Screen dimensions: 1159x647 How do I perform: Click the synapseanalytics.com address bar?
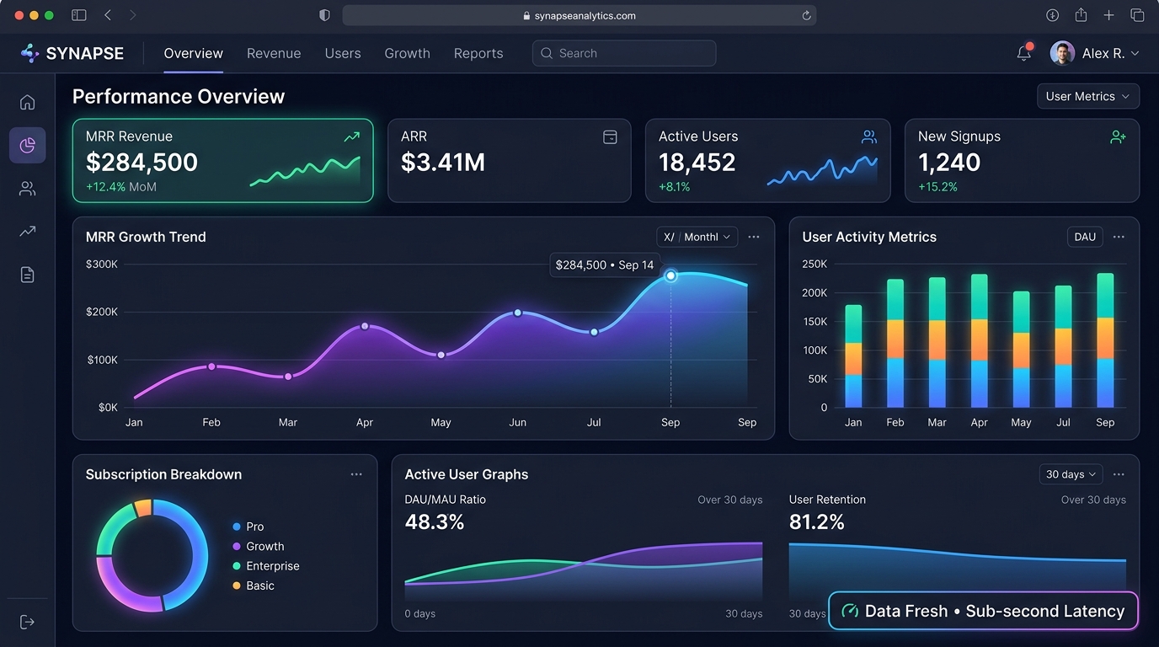click(x=579, y=15)
